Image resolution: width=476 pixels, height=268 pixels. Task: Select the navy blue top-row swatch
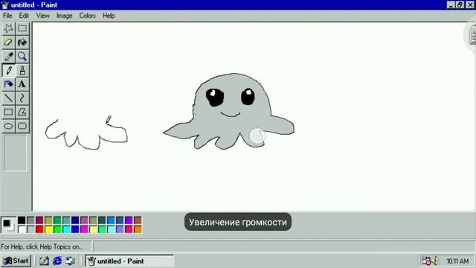tap(75, 220)
